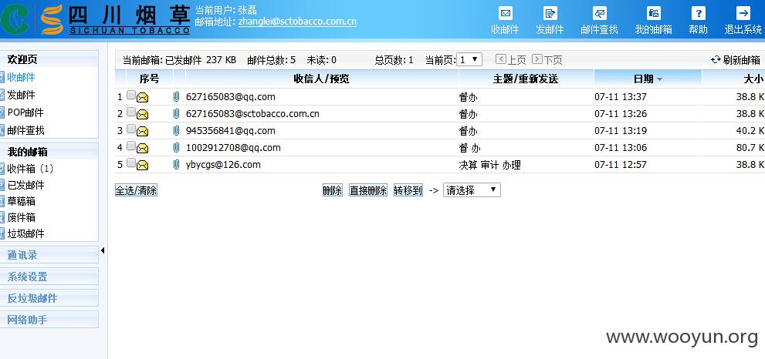Image resolution: width=765 pixels, height=359 pixels.
Task: Open 邮件查找 search icon in header
Action: tap(600, 13)
